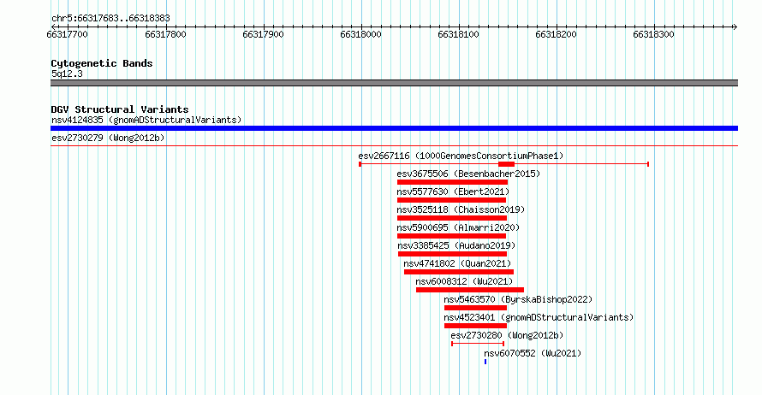Open esv2730279 Wong2012b label
Viewport: 762px width, 395px height.
(108, 138)
